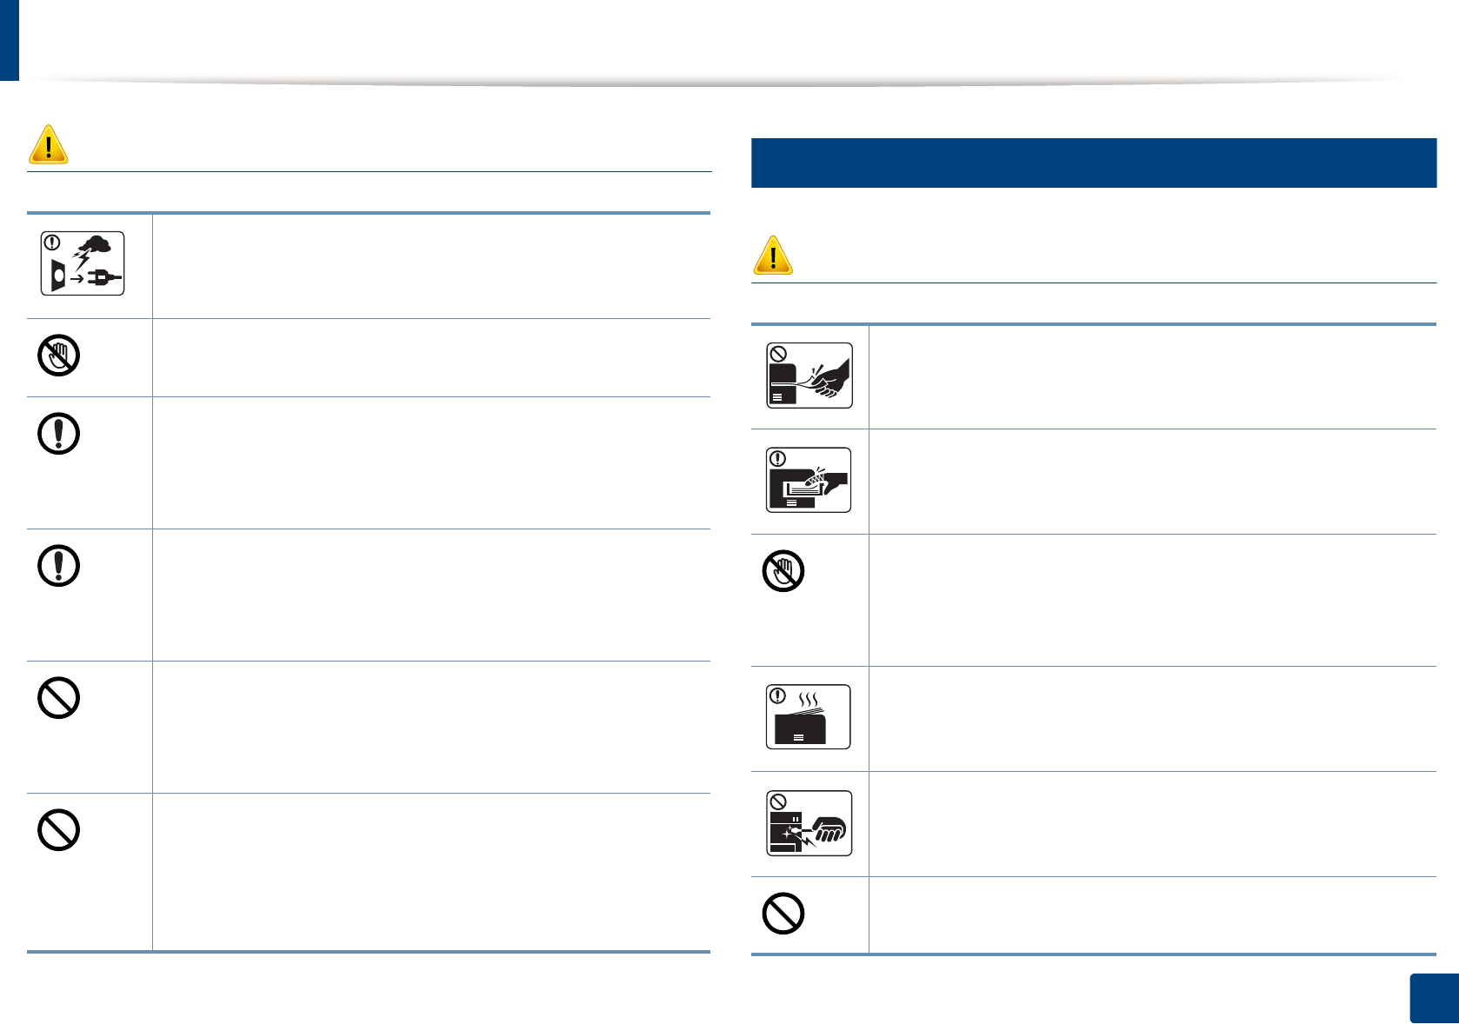
Task: Click the blank cell beside lightning storm icon
Action: pyautogui.click(x=431, y=266)
